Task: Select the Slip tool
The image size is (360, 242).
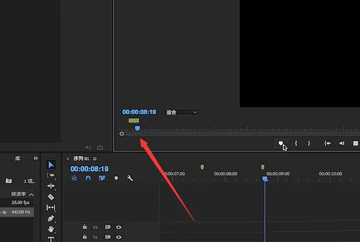Action: [50, 208]
